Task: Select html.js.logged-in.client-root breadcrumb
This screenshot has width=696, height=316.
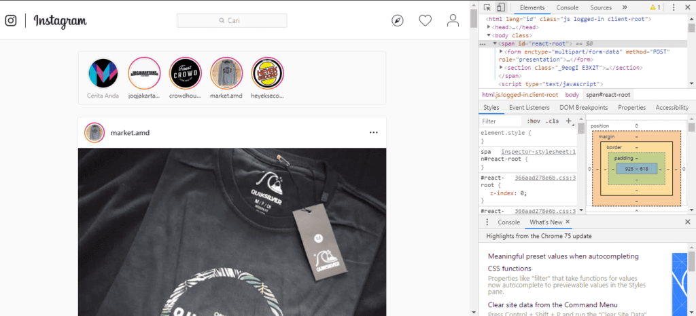Action: click(x=520, y=95)
